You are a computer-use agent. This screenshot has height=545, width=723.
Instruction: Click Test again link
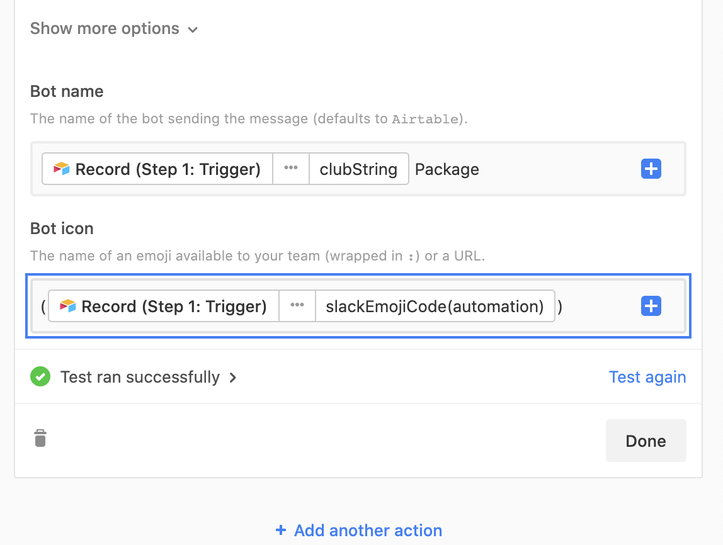tap(647, 377)
